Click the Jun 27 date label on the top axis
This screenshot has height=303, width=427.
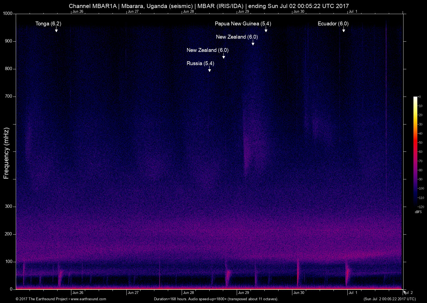coord(133,12)
